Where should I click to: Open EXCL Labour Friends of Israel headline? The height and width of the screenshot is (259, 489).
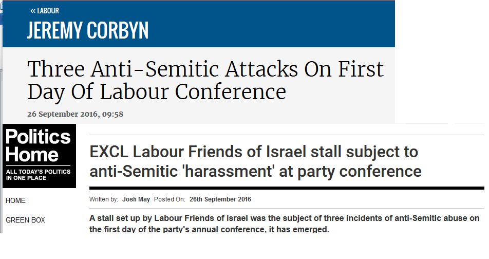pos(255,162)
